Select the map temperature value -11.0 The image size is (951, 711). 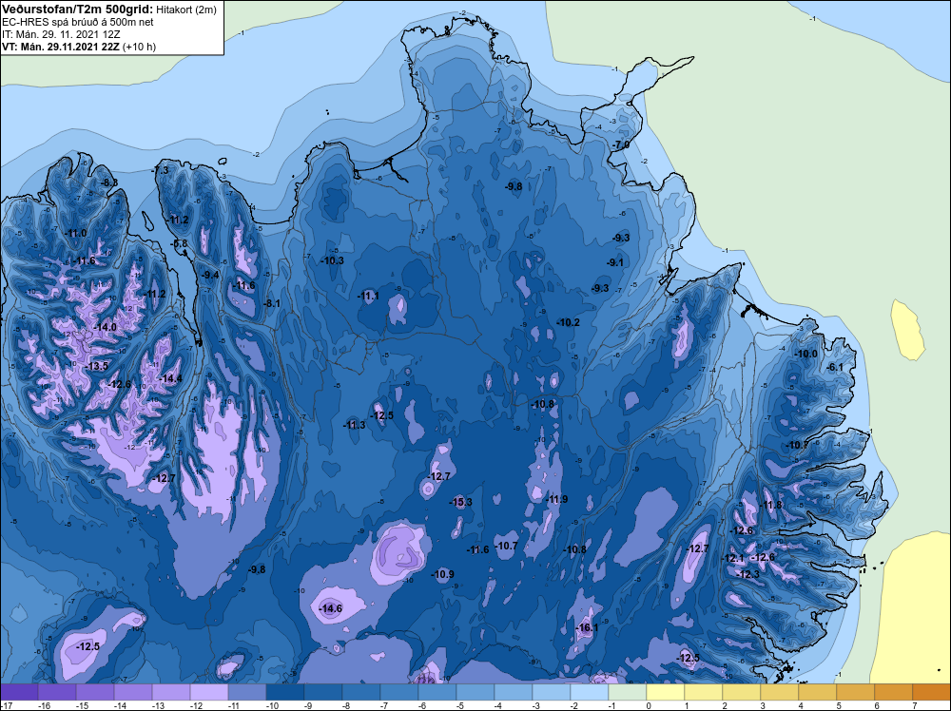pyautogui.click(x=76, y=234)
